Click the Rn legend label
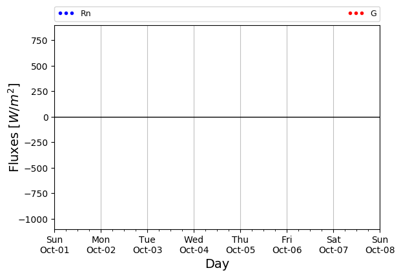 pyautogui.click(x=85, y=14)
